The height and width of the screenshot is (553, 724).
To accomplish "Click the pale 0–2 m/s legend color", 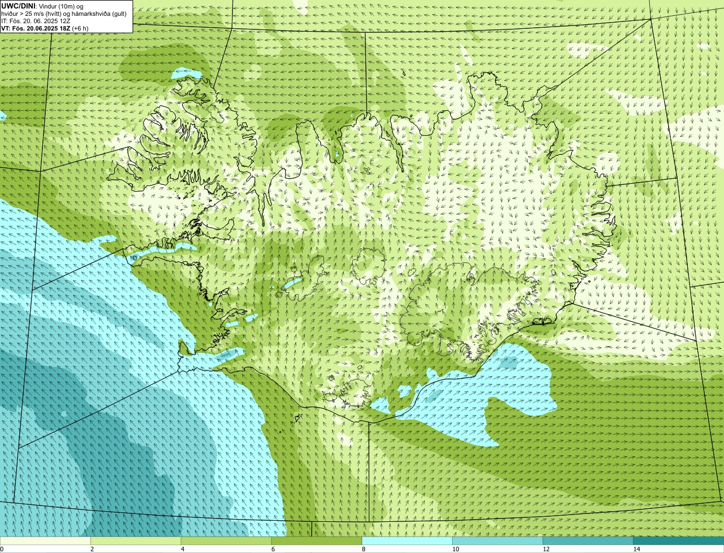I will pos(45,541).
